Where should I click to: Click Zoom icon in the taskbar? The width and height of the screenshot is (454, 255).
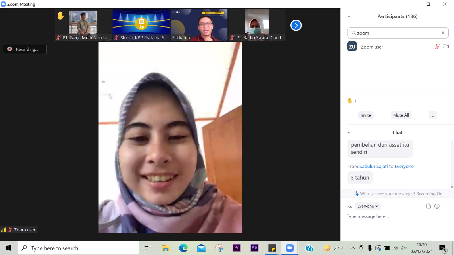(x=290, y=248)
